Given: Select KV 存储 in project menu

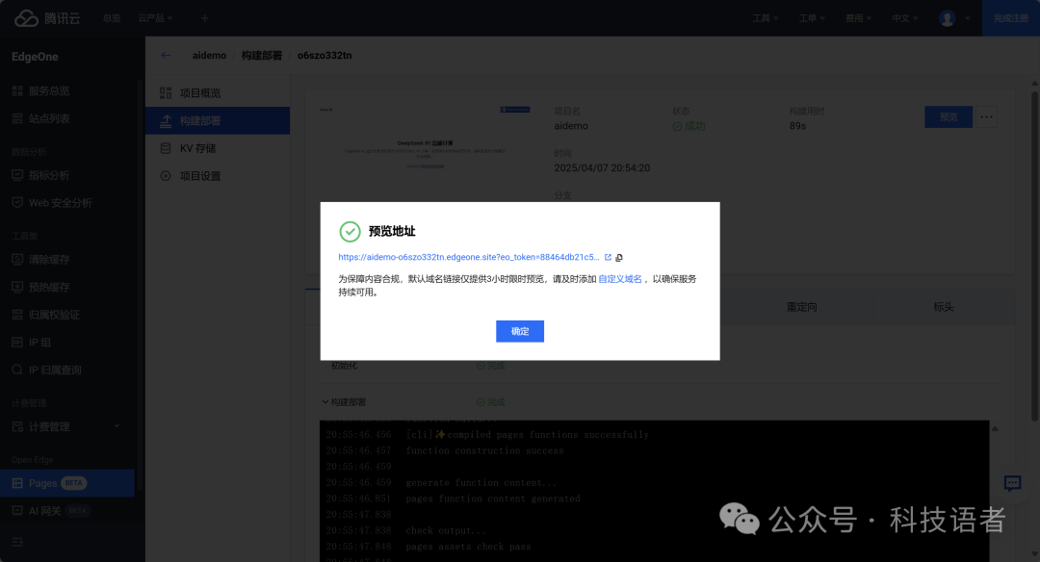Looking at the screenshot, I should [218, 148].
